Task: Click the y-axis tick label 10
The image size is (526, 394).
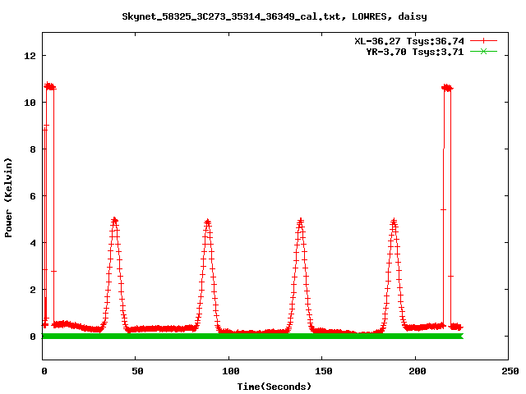Action: pyautogui.click(x=30, y=103)
